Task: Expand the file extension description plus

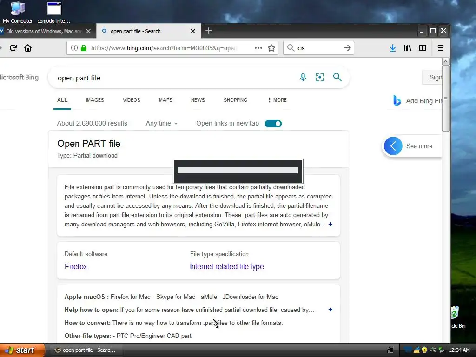Action: [331, 224]
